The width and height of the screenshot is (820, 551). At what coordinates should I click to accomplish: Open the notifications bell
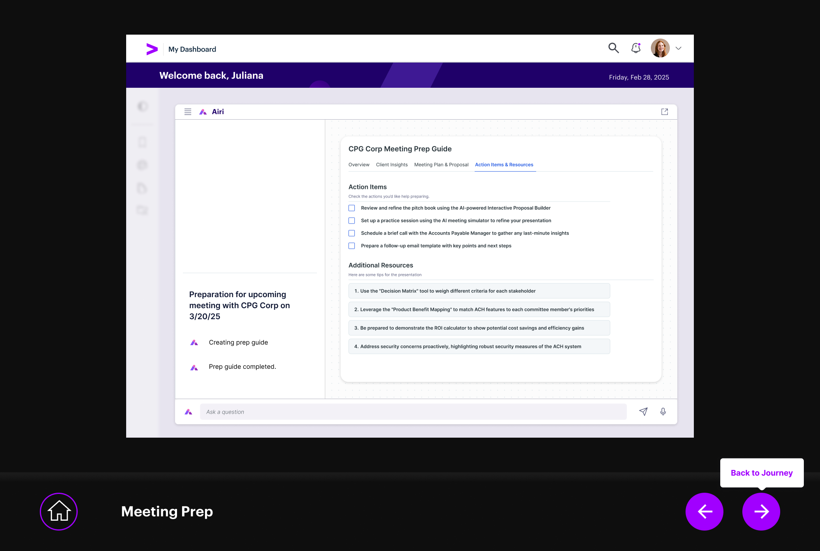click(636, 48)
